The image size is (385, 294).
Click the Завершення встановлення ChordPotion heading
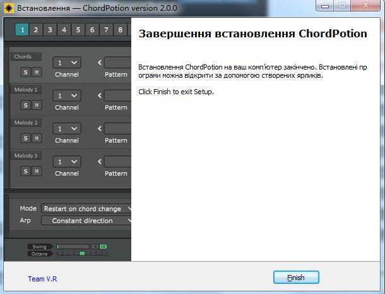point(252,34)
